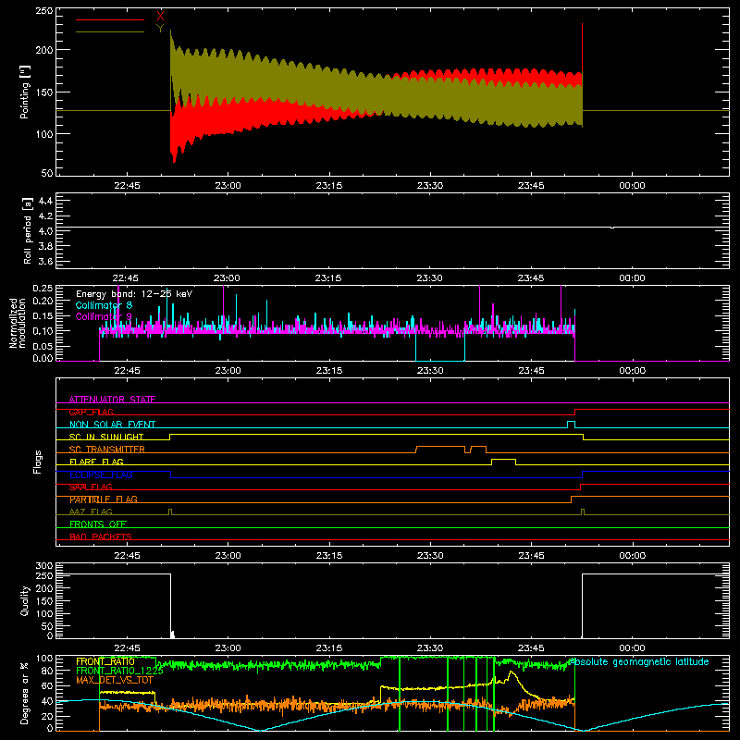Select the red X legend label
The image size is (740, 740).
[x=160, y=16]
